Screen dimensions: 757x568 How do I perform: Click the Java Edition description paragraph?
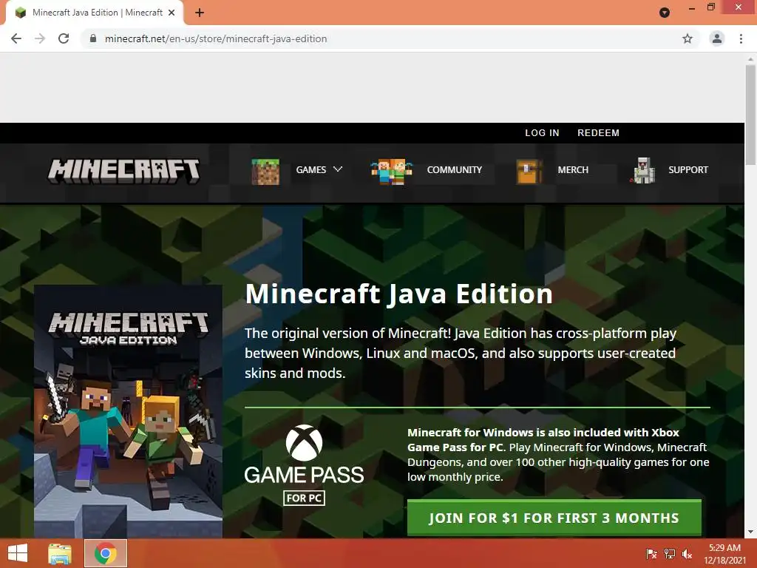(x=461, y=353)
